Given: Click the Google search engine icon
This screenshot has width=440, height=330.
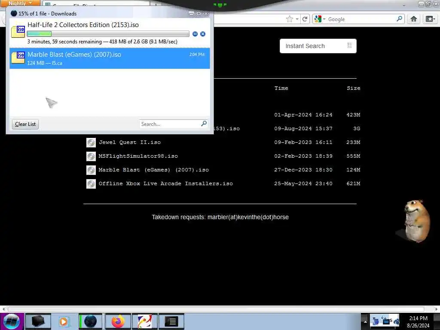Looking at the screenshot, I should pyautogui.click(x=318, y=19).
